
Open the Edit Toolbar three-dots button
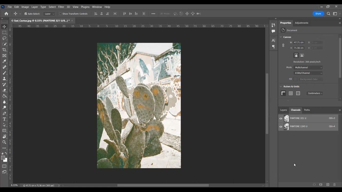pyautogui.click(x=4, y=148)
